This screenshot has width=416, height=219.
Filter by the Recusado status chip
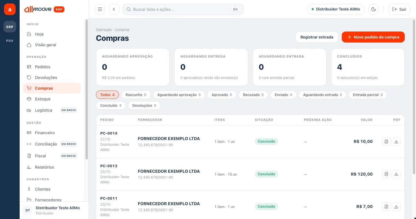[253, 95]
